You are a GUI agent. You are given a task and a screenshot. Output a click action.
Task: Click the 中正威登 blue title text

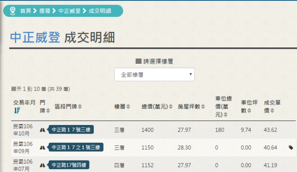point(35,37)
